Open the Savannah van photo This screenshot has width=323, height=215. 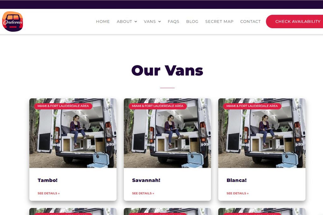click(167, 133)
